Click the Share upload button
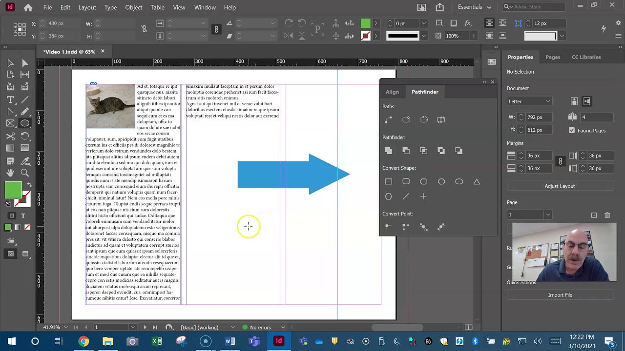This screenshot has height=351, width=625. coord(440,7)
